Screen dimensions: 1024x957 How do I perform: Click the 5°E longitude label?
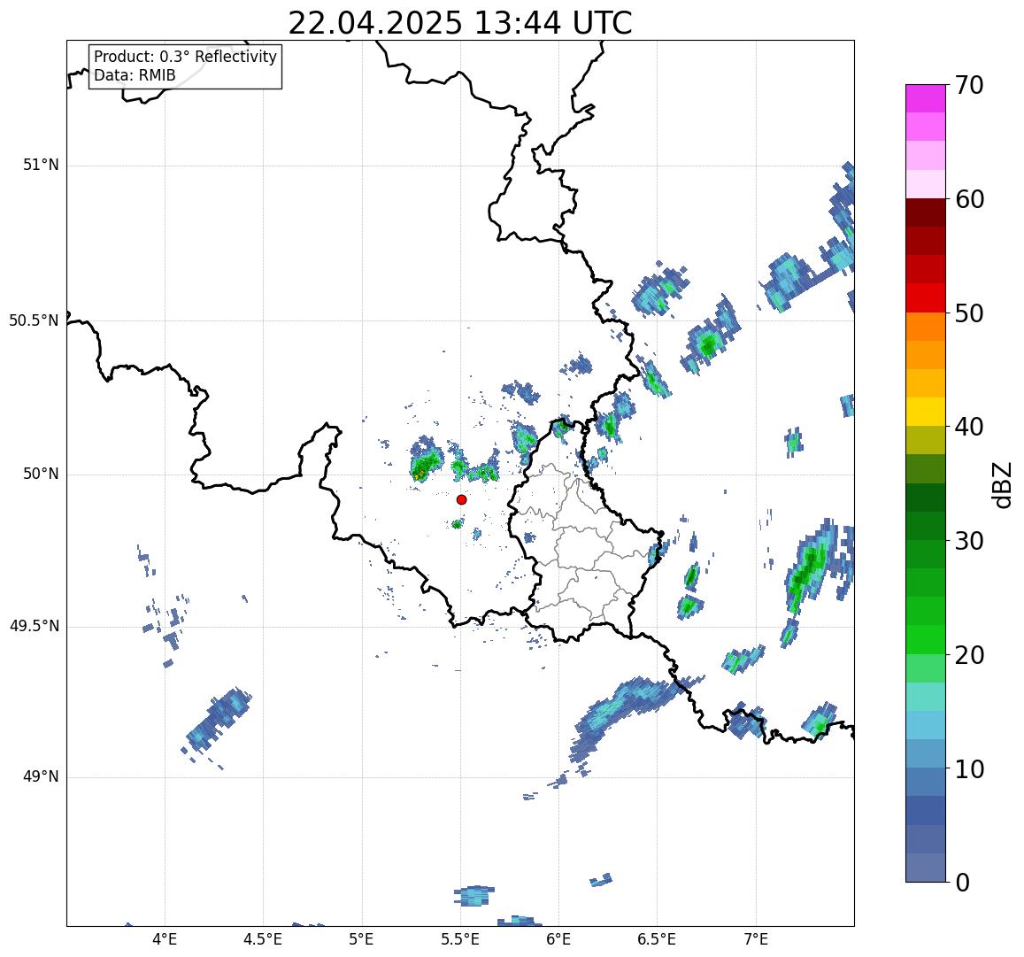coord(361,940)
